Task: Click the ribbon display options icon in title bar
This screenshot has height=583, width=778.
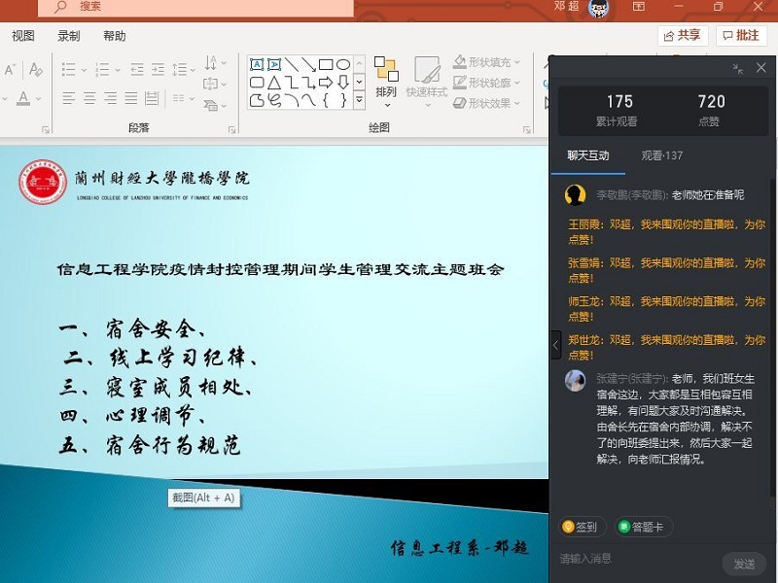Action: [639, 7]
